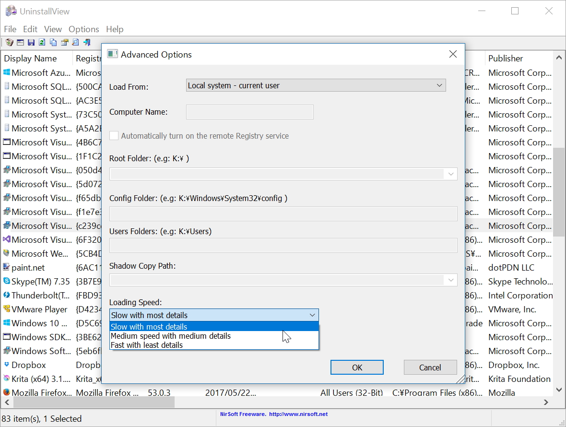
Task: Click the VMware Player row icon
Action: click(7, 309)
